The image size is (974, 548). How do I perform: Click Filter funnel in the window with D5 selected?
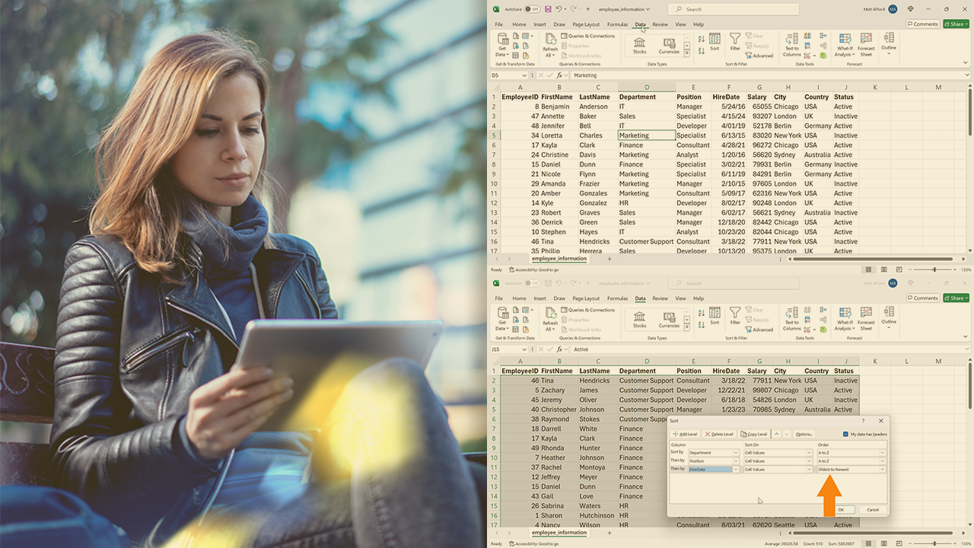(x=735, y=43)
